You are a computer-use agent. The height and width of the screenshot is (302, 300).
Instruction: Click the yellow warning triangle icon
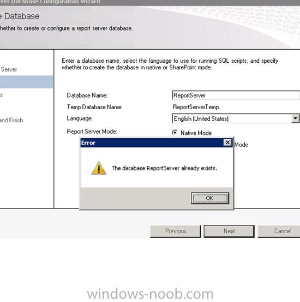(x=99, y=168)
